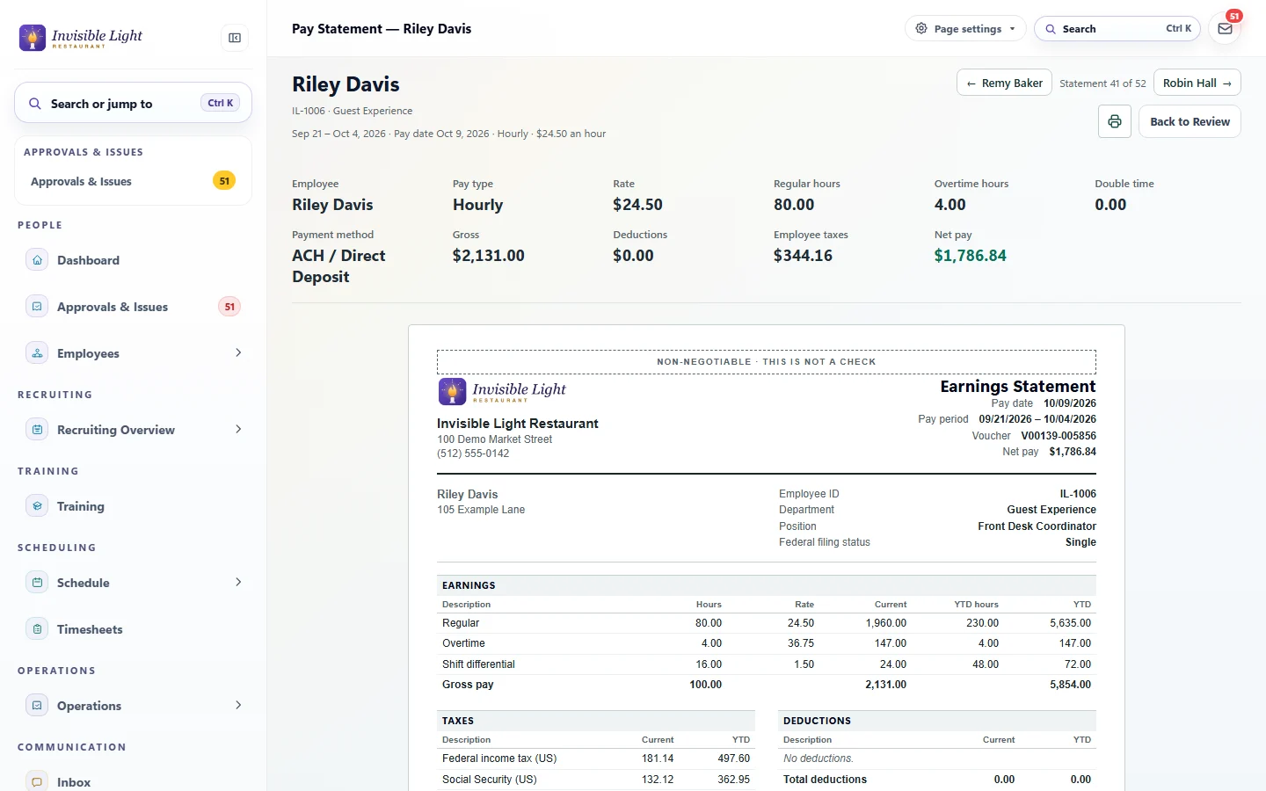The height and width of the screenshot is (791, 1266).
Task: Click the Recruiting Overview icon
Action: pos(37,430)
